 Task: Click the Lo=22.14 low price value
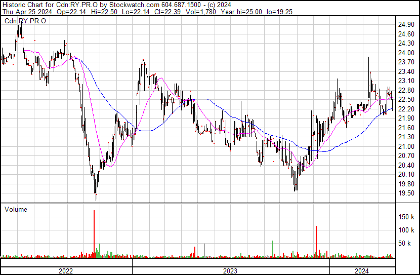(x=136, y=12)
